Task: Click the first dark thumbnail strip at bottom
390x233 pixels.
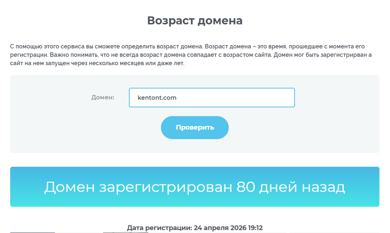Action: 32,233
